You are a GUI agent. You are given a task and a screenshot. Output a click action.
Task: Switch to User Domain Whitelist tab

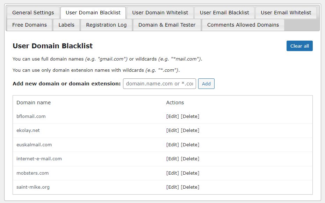[x=160, y=13]
